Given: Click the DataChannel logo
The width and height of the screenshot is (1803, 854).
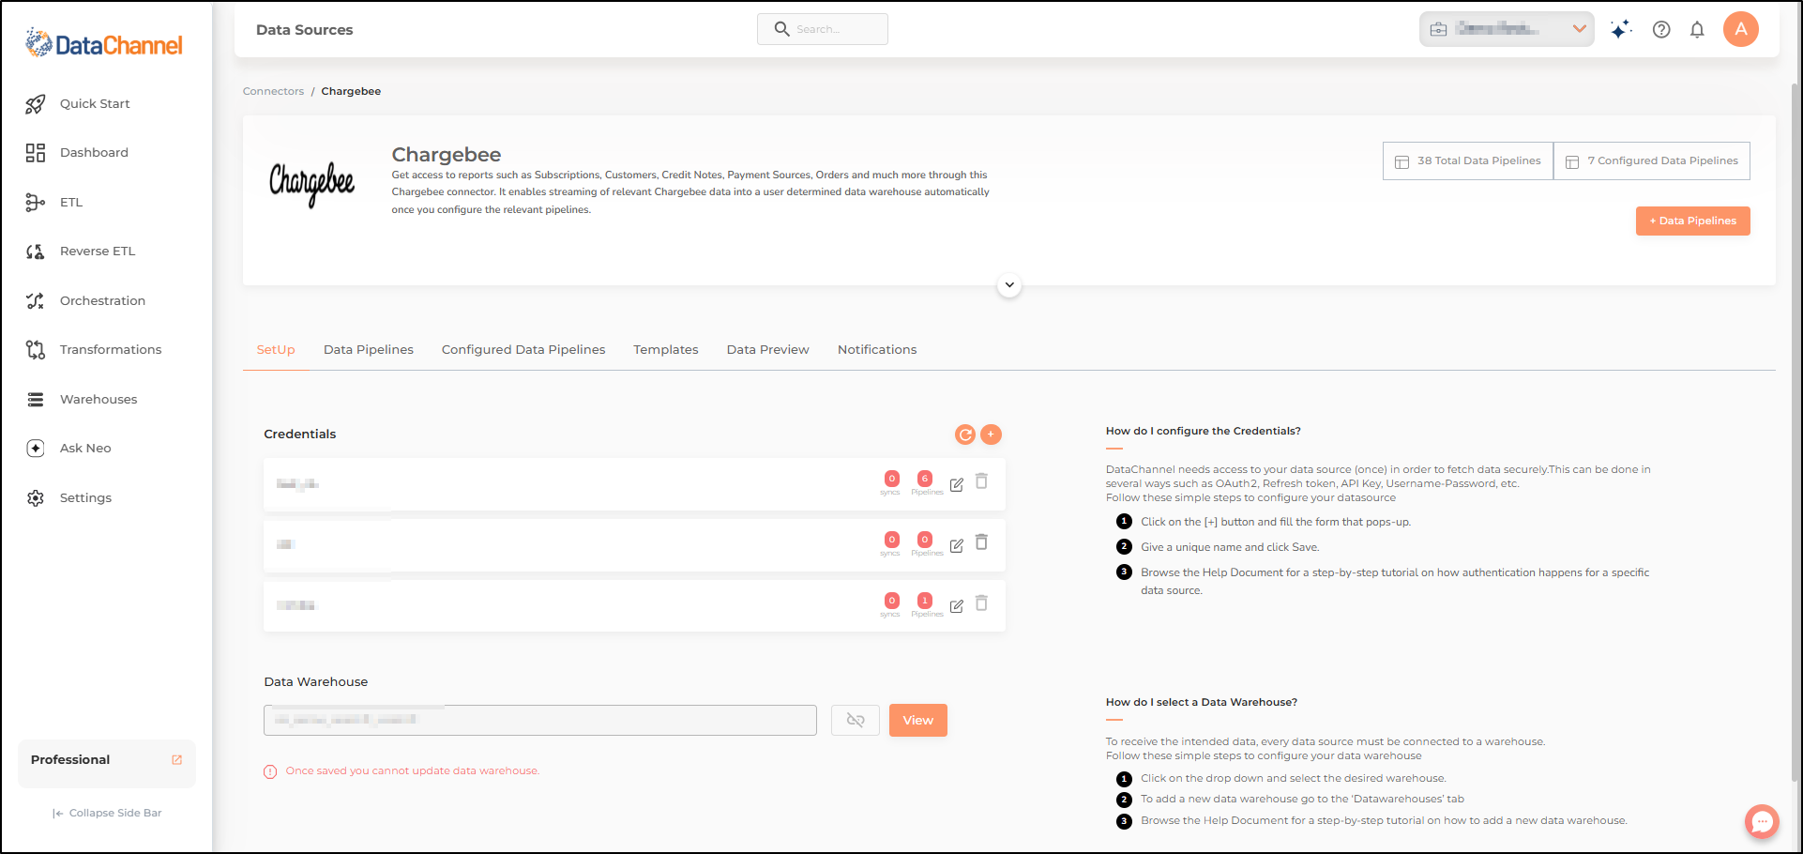Looking at the screenshot, I should click(104, 43).
